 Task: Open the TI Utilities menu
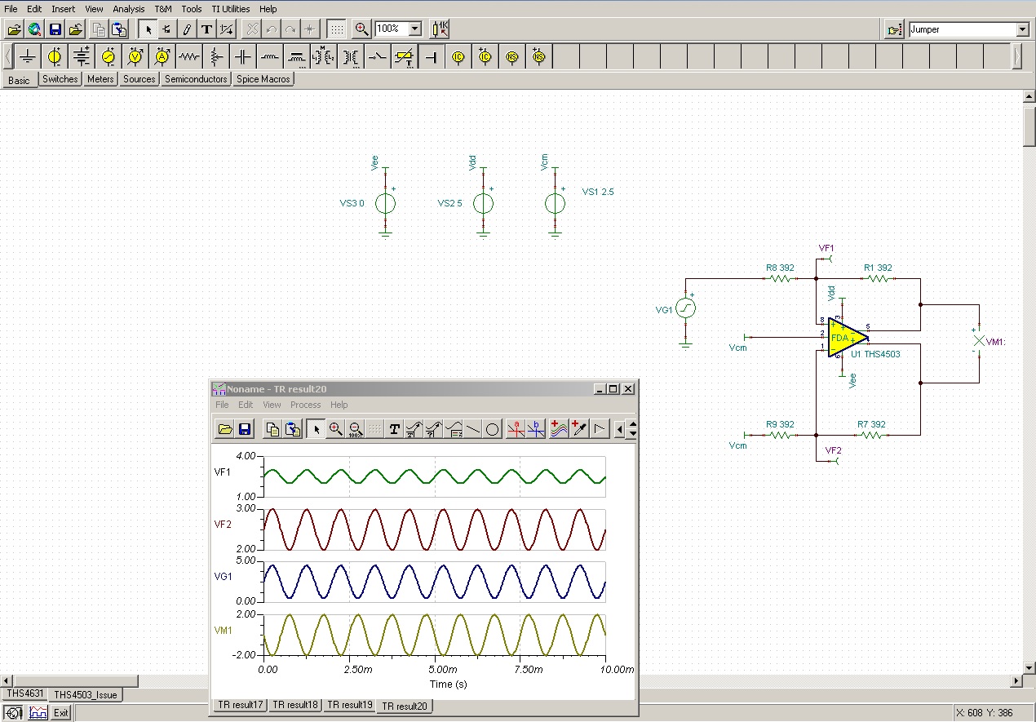[x=231, y=9]
